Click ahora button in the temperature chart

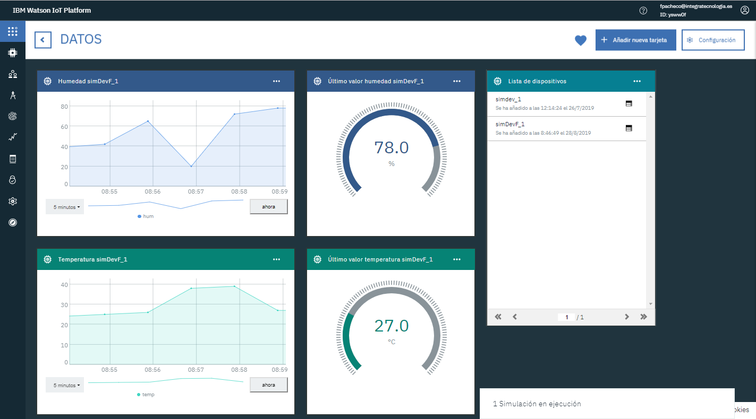(x=269, y=385)
